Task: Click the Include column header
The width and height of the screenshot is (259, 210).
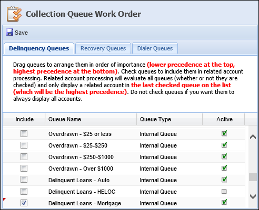Action: tap(24, 119)
